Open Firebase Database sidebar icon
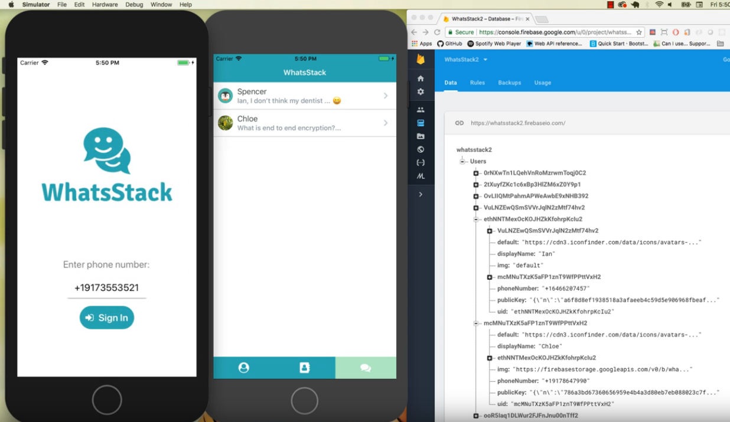The width and height of the screenshot is (730, 422). (x=421, y=123)
